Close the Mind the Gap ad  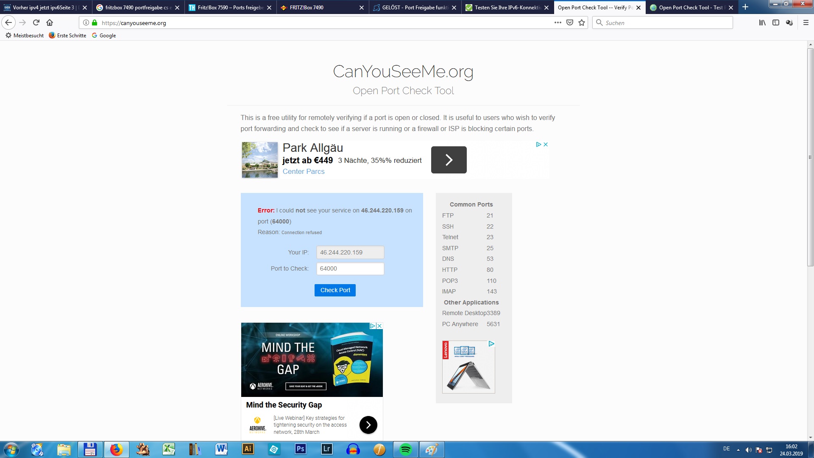379,326
